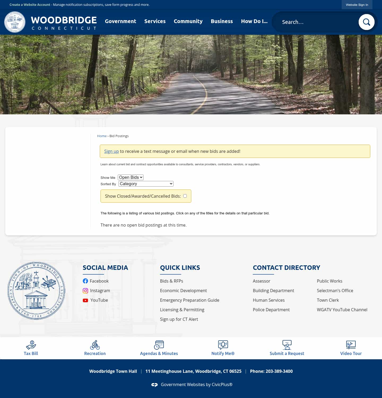Open the town's Instagram page
This screenshot has height=398, width=382.
(x=100, y=291)
